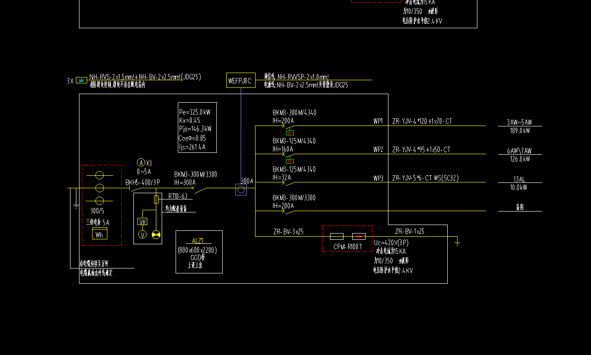
Task: Click the 6AW\7AW load label
Action: 520,151
